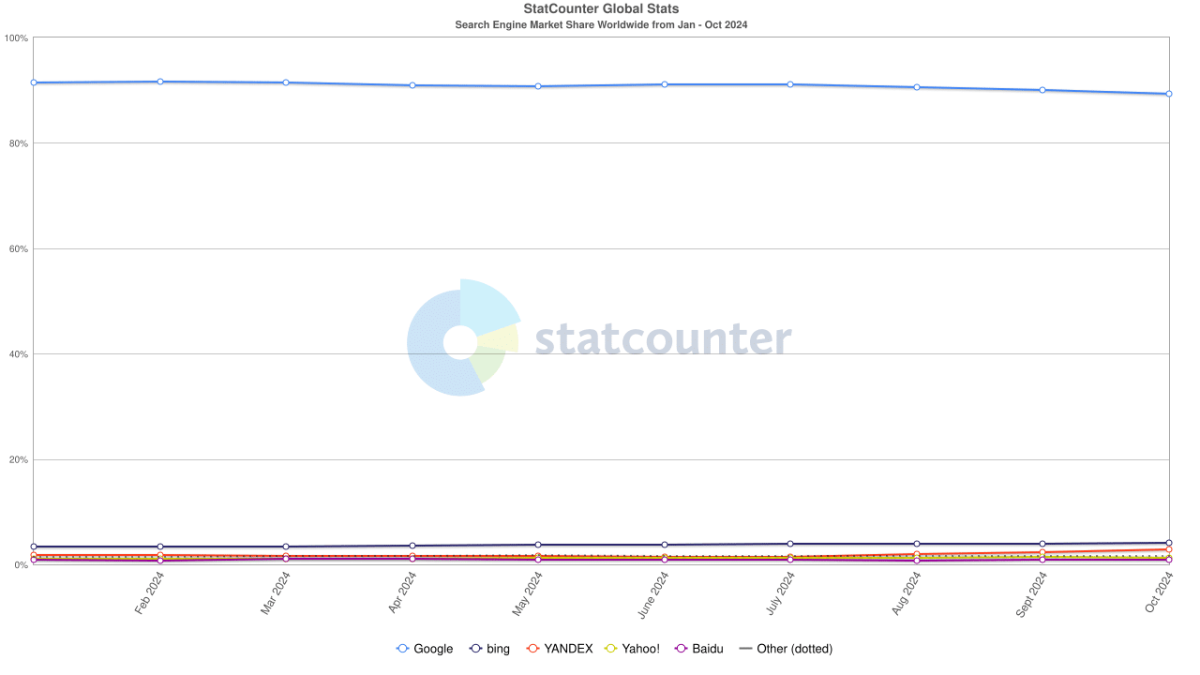Click bing's Oct 2024 data point
This screenshot has height=675, width=1200.
[x=1168, y=543]
